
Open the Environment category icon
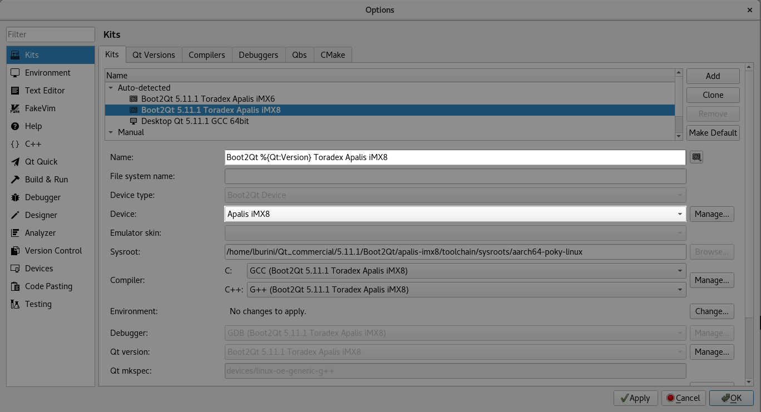pos(15,73)
